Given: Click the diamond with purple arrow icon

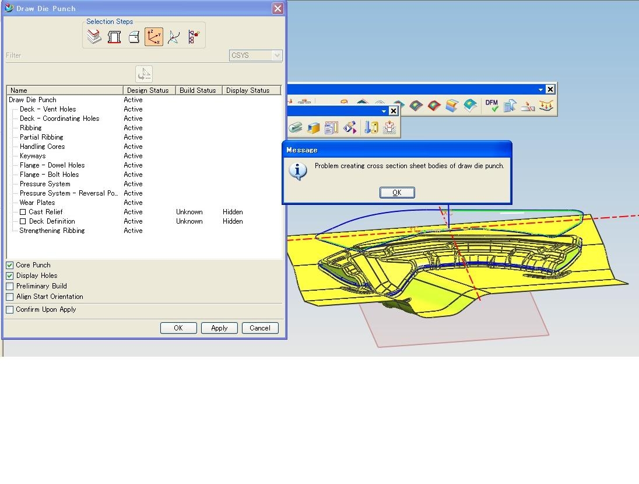Looking at the screenshot, I should pyautogui.click(x=350, y=128).
